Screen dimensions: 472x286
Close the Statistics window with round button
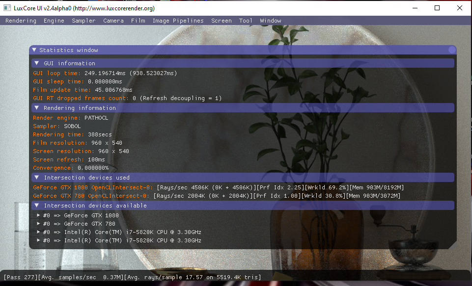pos(452,50)
